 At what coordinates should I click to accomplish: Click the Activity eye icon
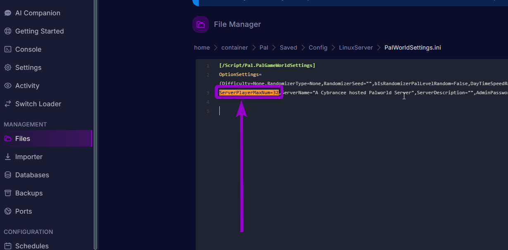7,86
